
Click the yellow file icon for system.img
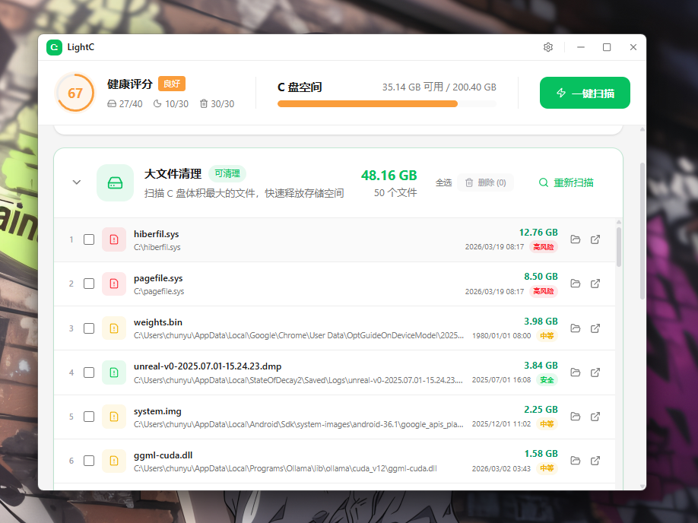point(114,417)
